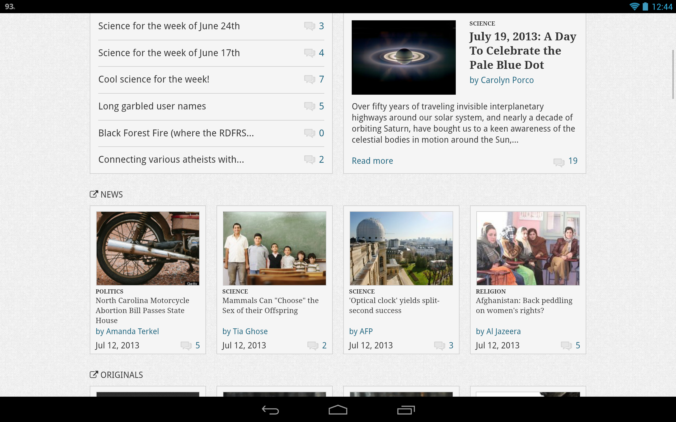Open the recent apps navigation icon

[x=406, y=410]
